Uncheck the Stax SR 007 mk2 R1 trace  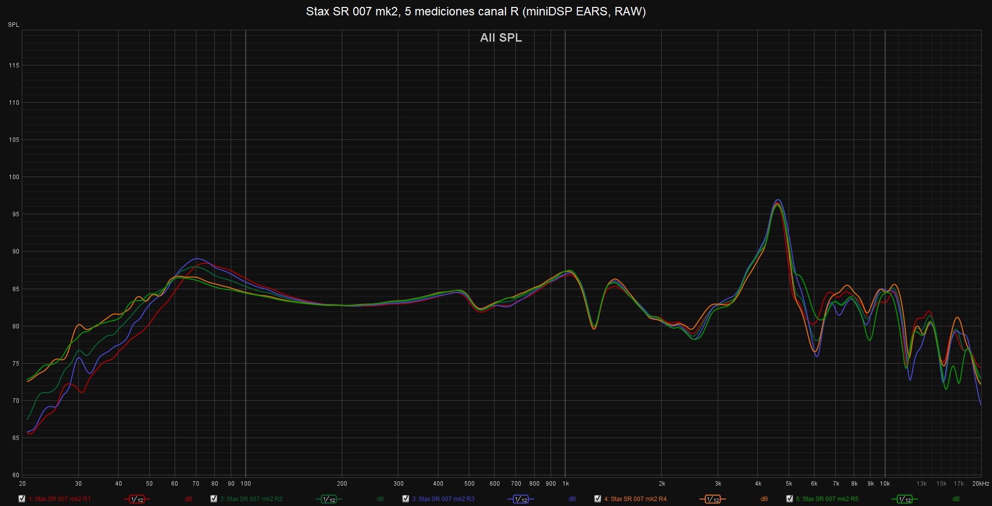(22, 499)
